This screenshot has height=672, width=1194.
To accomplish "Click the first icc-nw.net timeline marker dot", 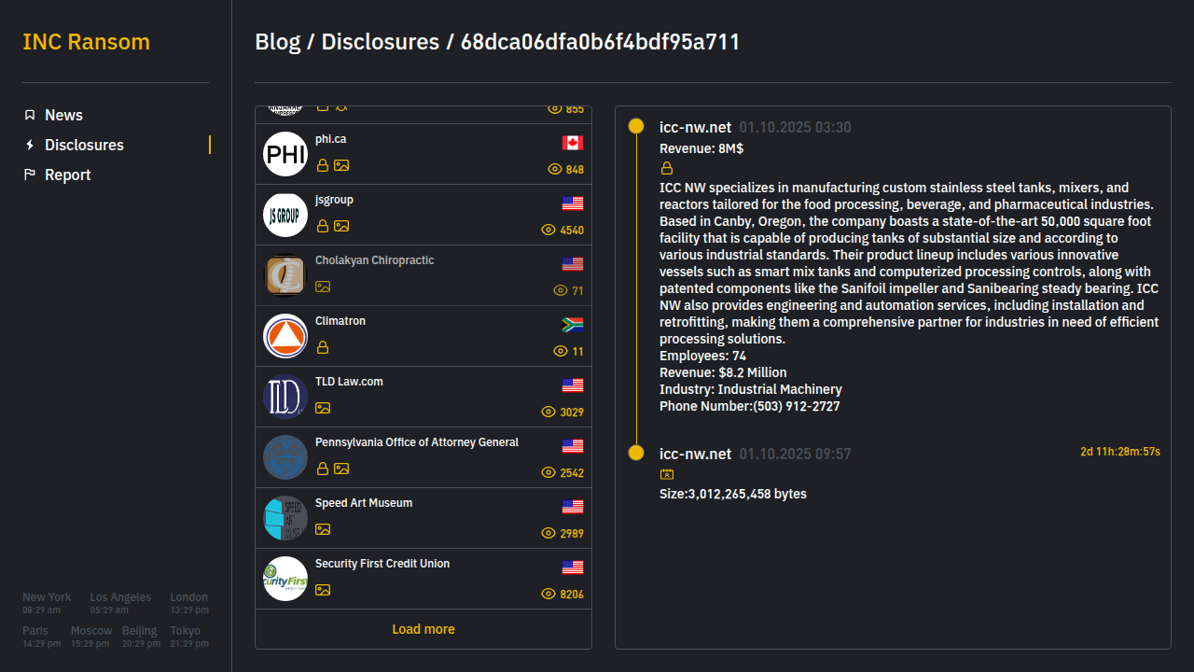I will pos(636,126).
